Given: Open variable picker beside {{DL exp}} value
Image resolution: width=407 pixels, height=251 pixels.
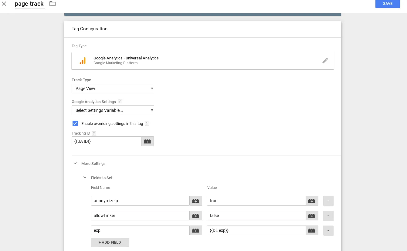Looking at the screenshot, I should 312,230.
